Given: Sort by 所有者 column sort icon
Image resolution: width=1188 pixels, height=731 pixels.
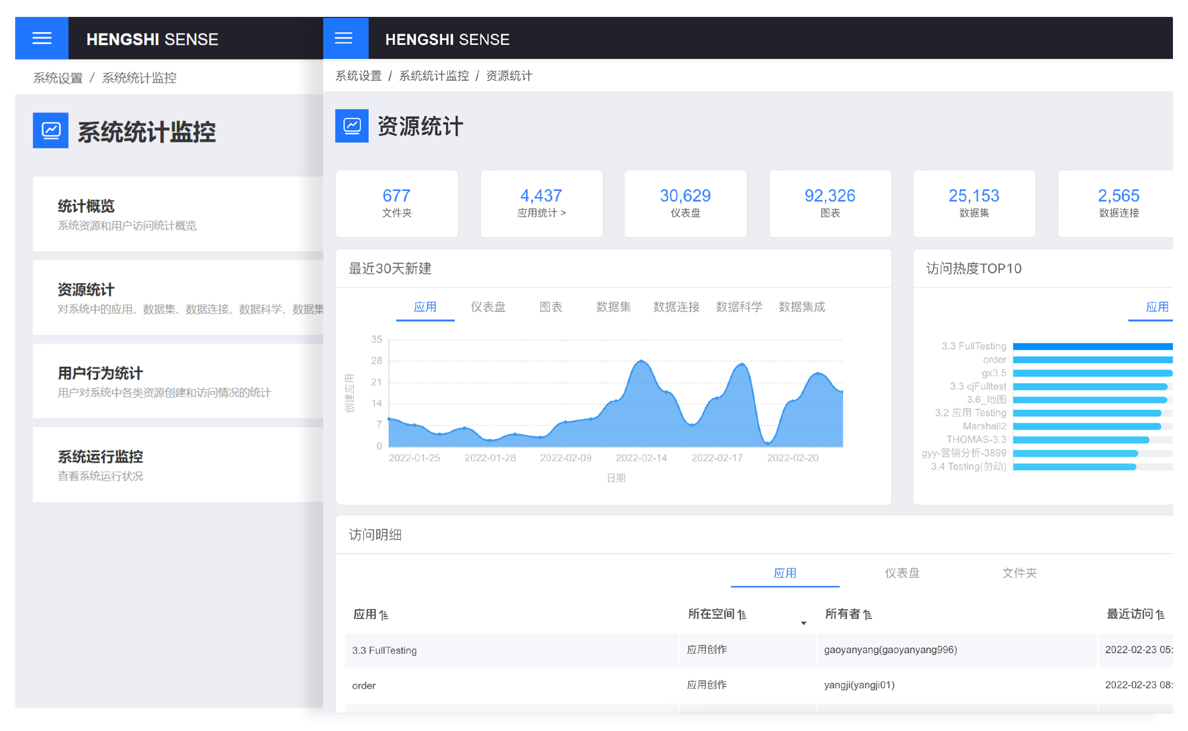Looking at the screenshot, I should (x=867, y=614).
